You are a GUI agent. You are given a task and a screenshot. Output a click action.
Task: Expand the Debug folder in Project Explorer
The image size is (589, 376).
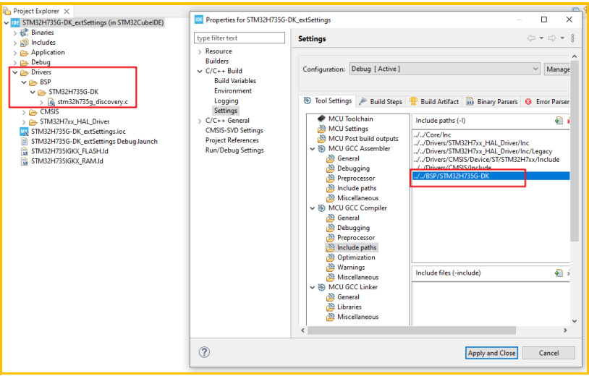point(15,62)
